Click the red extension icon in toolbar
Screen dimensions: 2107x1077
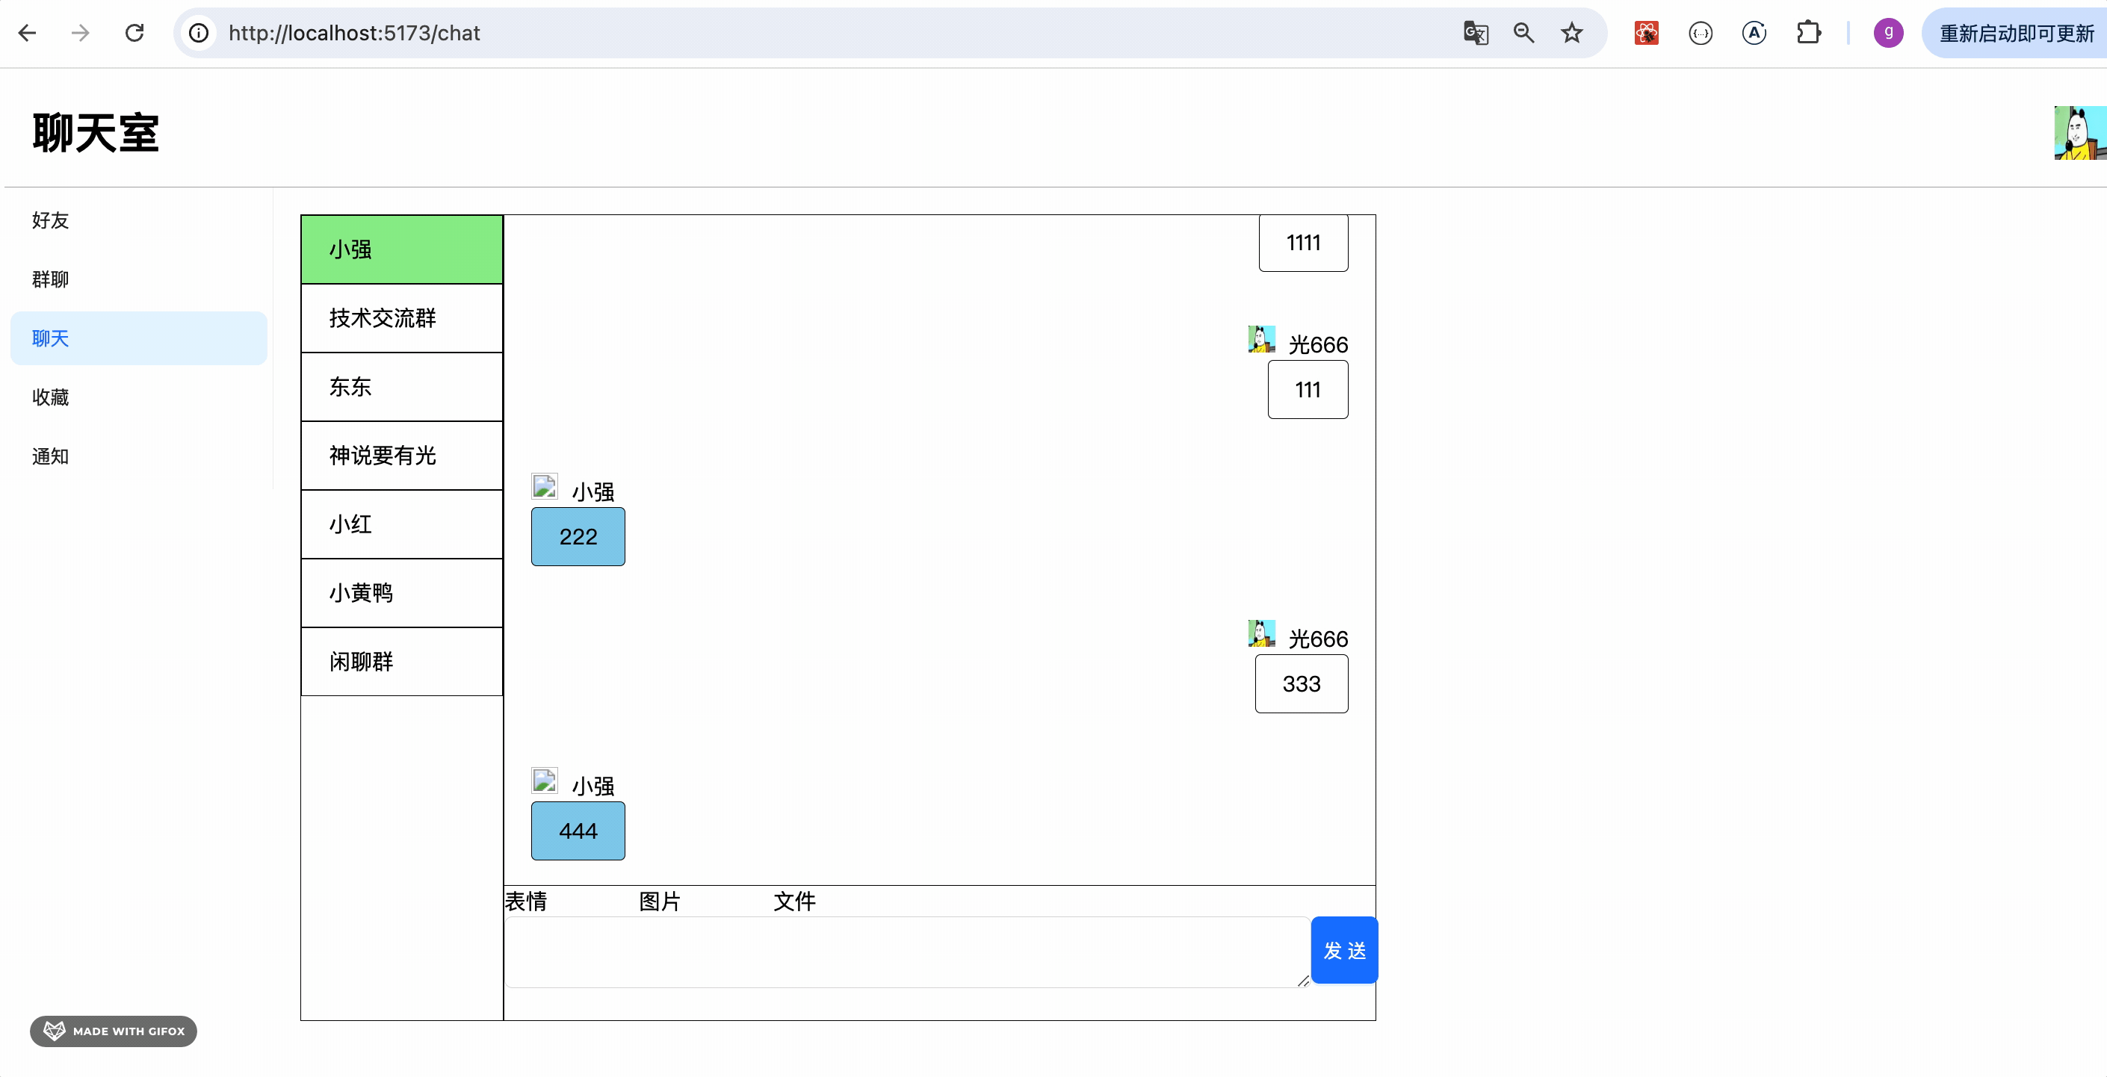(x=1646, y=33)
